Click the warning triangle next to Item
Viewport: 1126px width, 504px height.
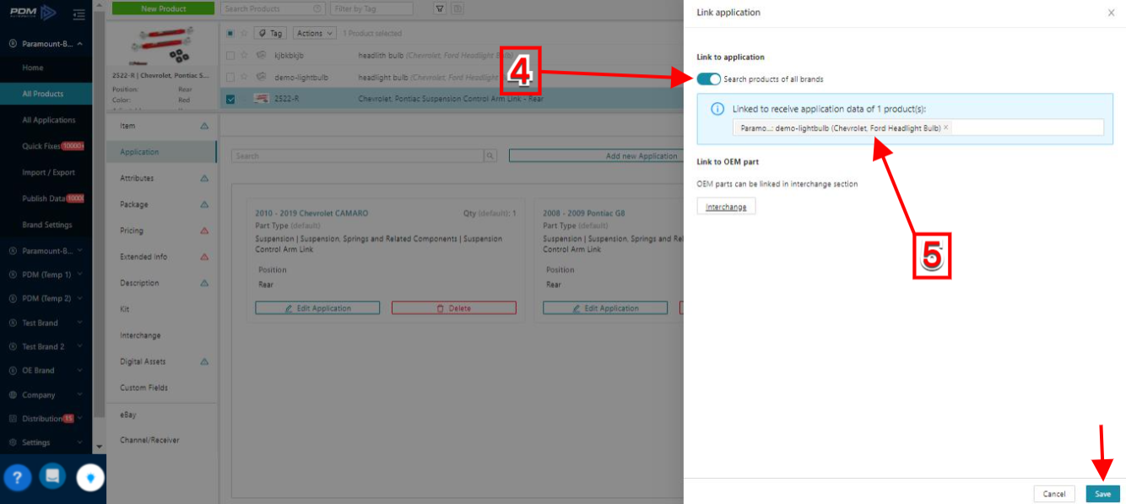pyautogui.click(x=204, y=126)
